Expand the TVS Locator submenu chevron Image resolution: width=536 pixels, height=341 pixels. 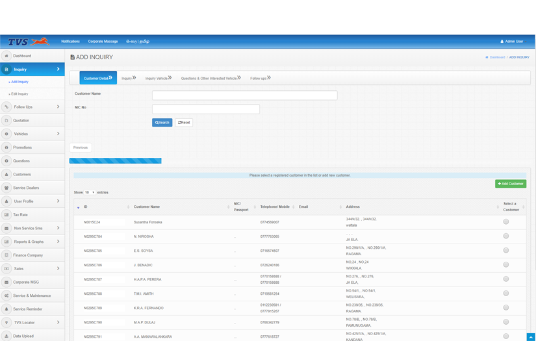coord(58,322)
